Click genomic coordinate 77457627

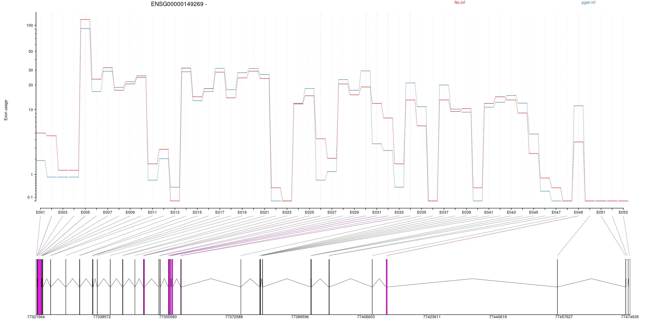[564, 317]
